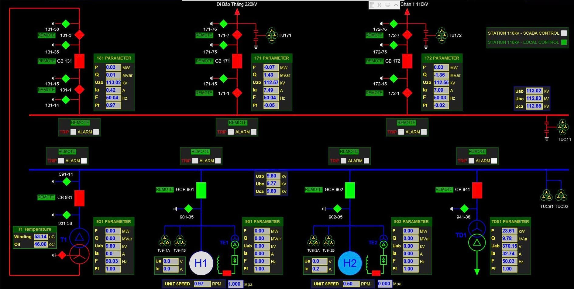Click the TD91 PARAMETER panel header

510,222
